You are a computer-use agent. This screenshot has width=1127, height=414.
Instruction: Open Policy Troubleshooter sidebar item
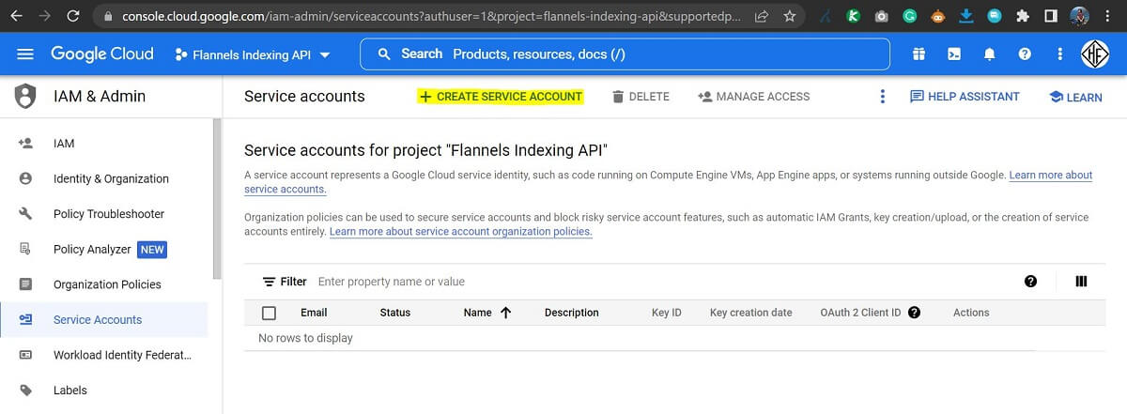109,214
